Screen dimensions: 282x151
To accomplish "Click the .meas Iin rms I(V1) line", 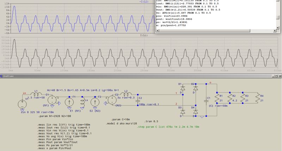I will click(64, 125).
